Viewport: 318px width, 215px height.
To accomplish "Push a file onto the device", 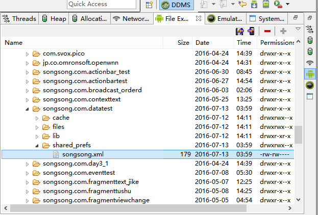I will [x=251, y=31].
